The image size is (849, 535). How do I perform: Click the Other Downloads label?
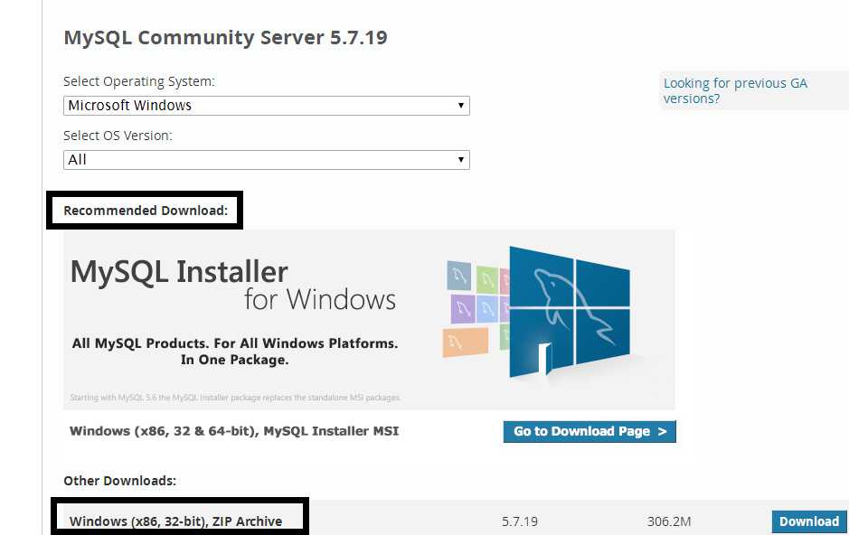tap(119, 481)
